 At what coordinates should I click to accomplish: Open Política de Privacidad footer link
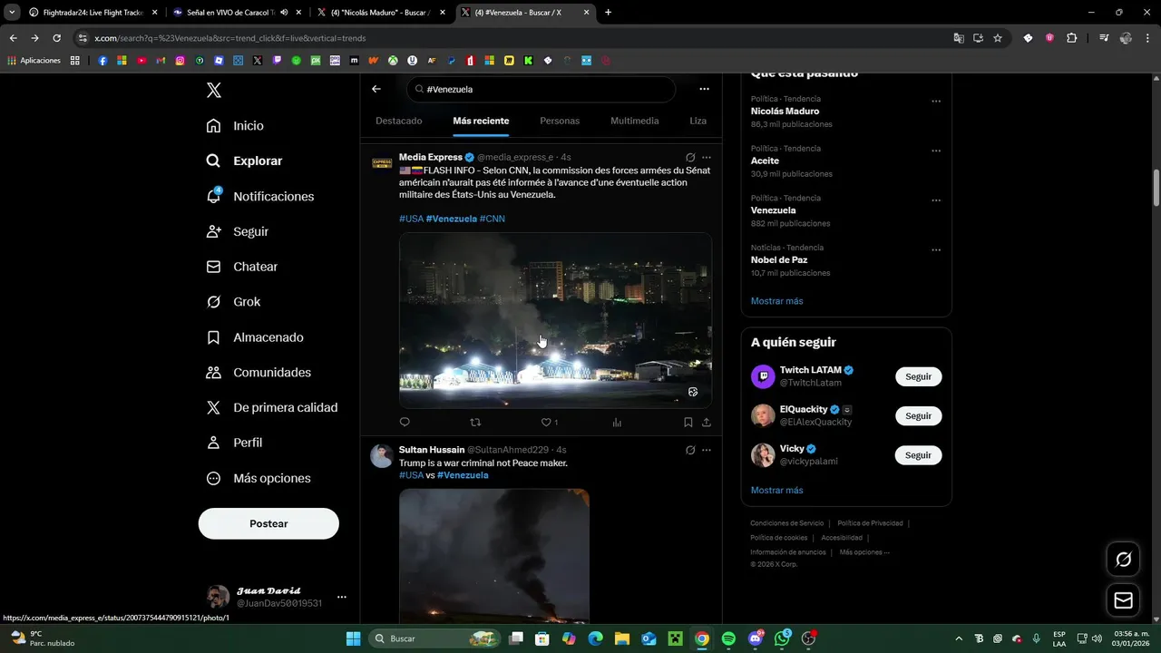[x=870, y=523]
